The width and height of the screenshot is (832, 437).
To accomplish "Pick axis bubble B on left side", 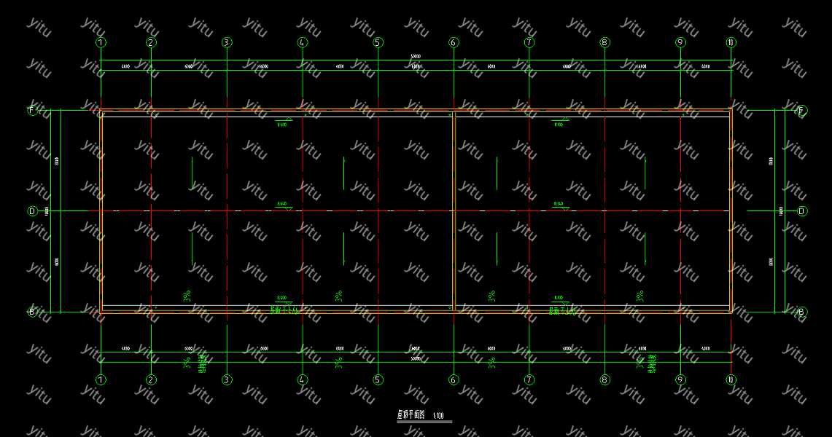I will click(x=31, y=312).
